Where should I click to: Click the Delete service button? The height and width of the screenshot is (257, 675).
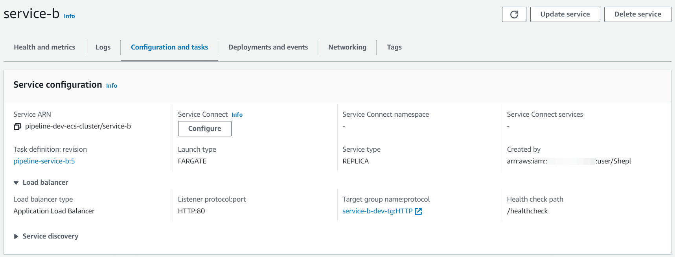(637, 15)
